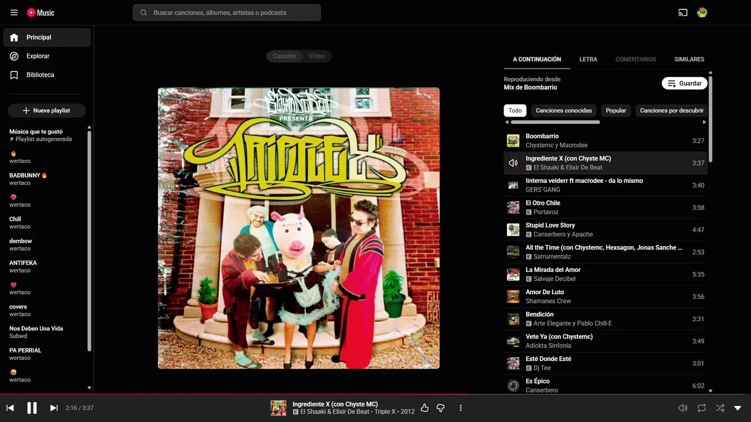751x422 pixels.
Task: Switch to Canción mode
Action: [x=285, y=56]
